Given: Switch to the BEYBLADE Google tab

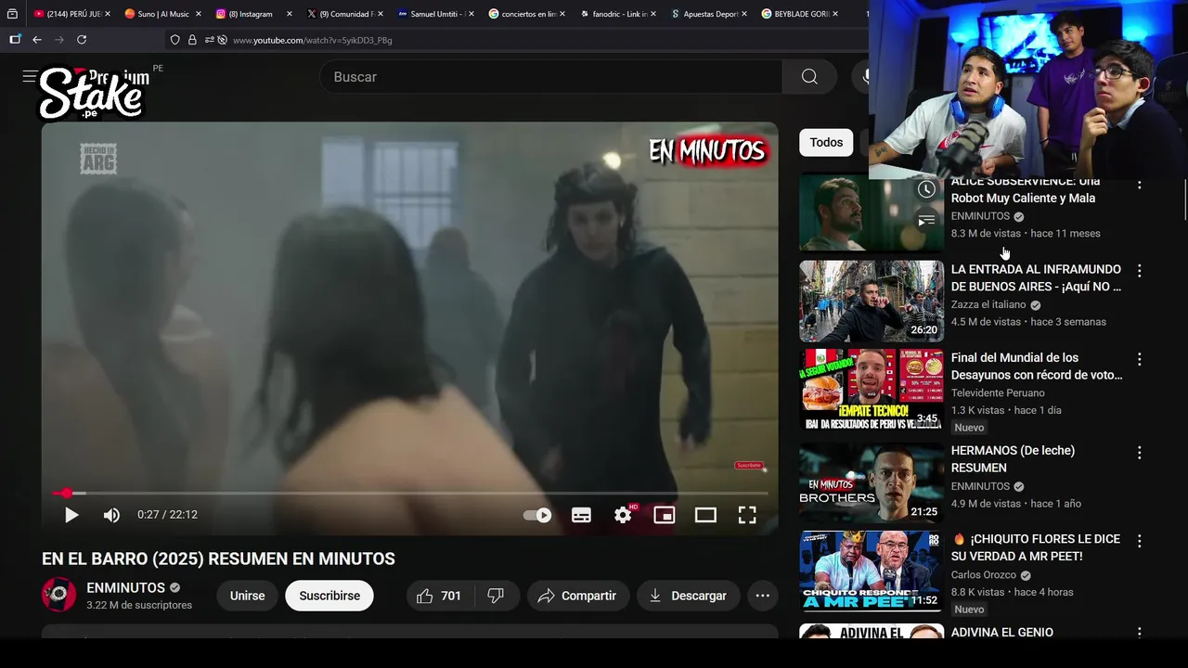Looking at the screenshot, I should (799, 14).
